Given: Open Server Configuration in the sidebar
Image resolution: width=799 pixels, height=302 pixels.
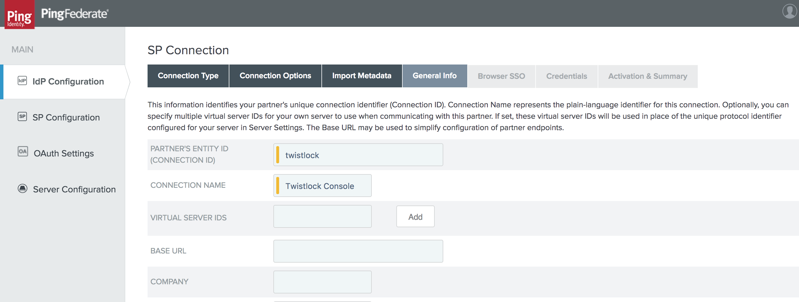Looking at the screenshot, I should (74, 189).
